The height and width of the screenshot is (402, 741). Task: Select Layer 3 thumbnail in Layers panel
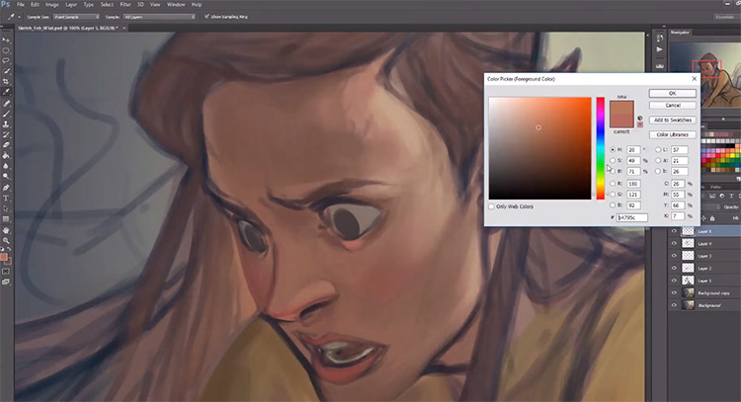[x=688, y=256]
